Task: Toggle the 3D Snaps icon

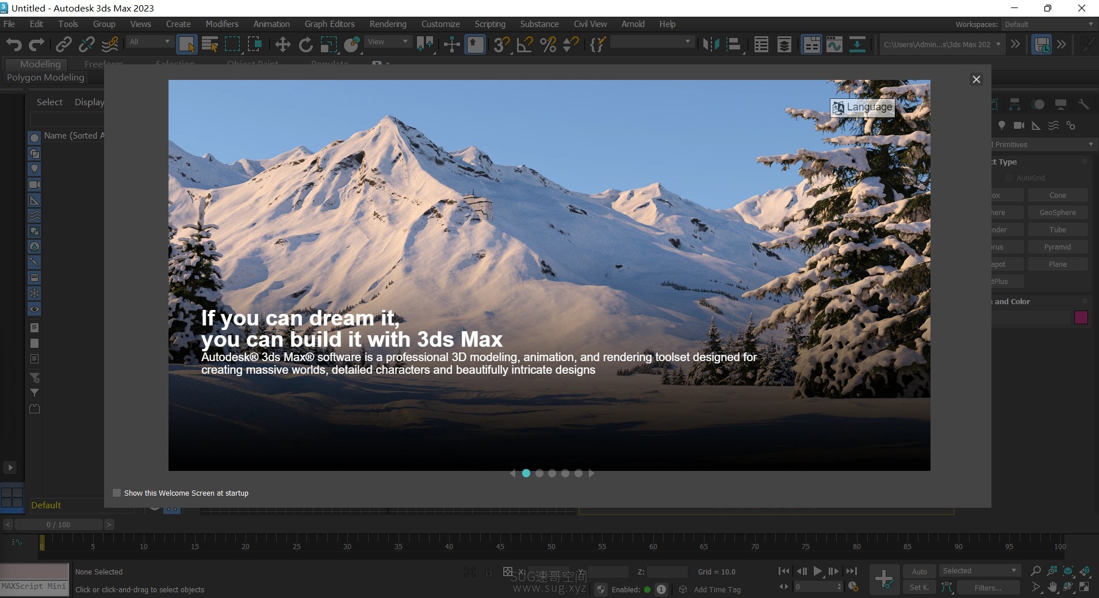Action: tap(501, 44)
